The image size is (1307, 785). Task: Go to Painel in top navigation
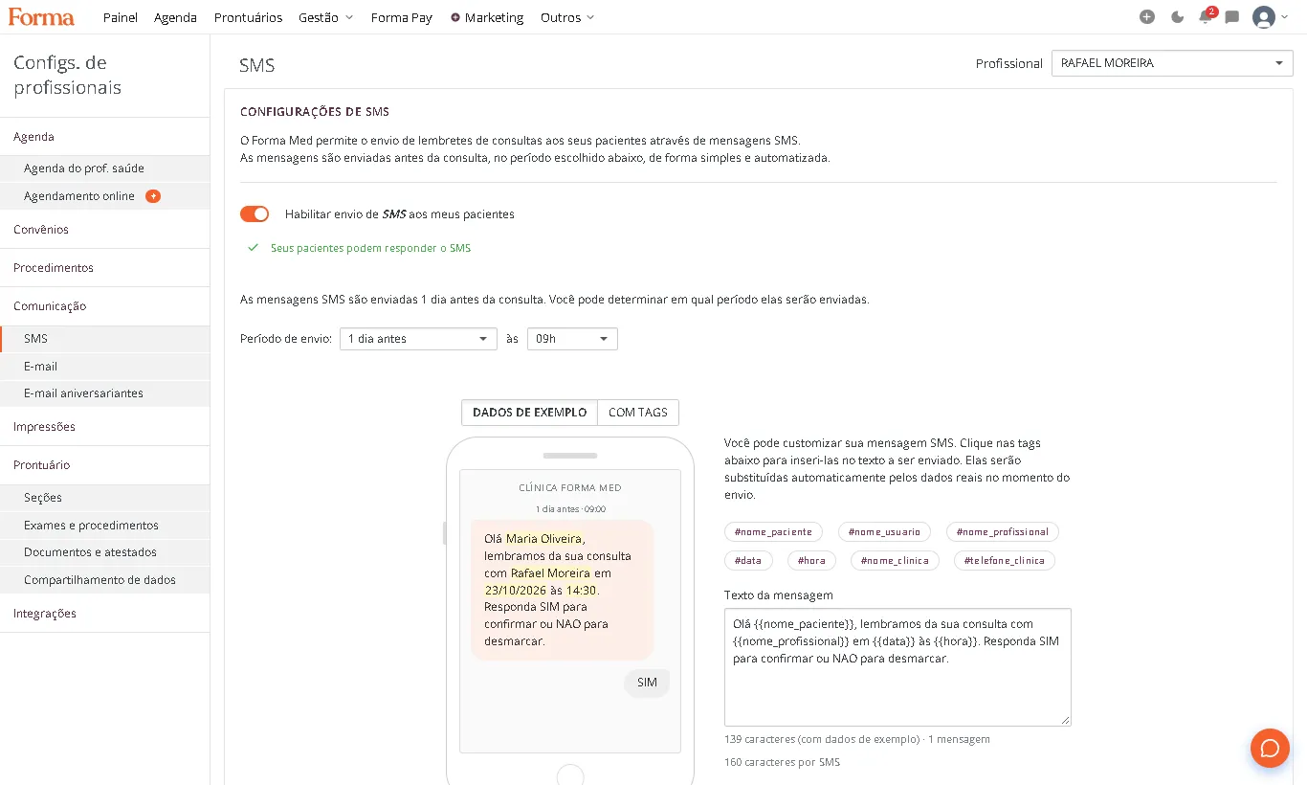point(121,17)
